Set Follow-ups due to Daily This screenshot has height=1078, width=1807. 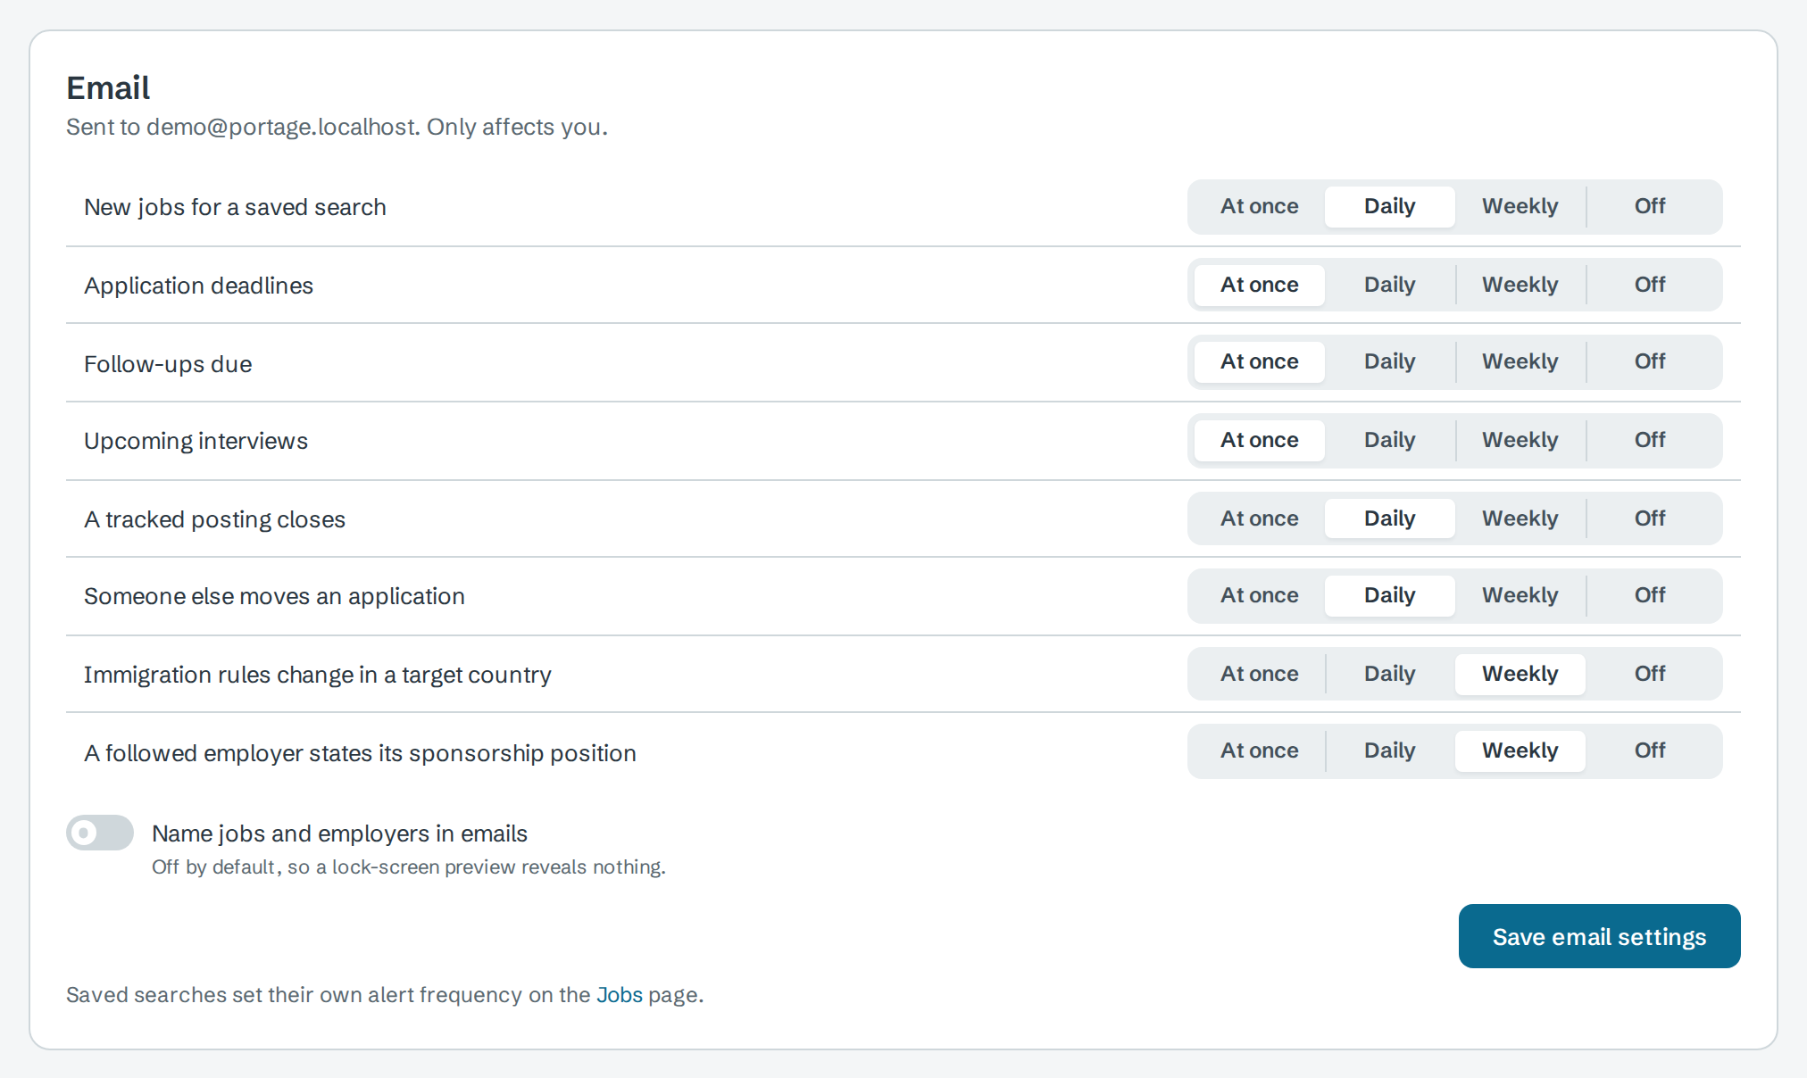(x=1389, y=361)
